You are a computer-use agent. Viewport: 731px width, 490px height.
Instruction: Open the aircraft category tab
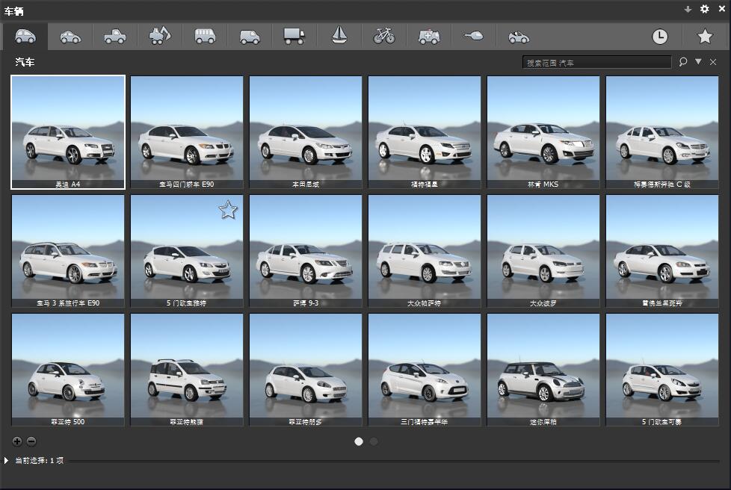coord(474,36)
